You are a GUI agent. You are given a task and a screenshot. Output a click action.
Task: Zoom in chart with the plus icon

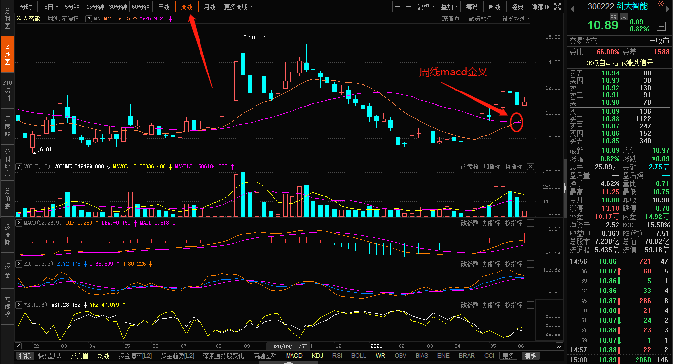point(398,7)
